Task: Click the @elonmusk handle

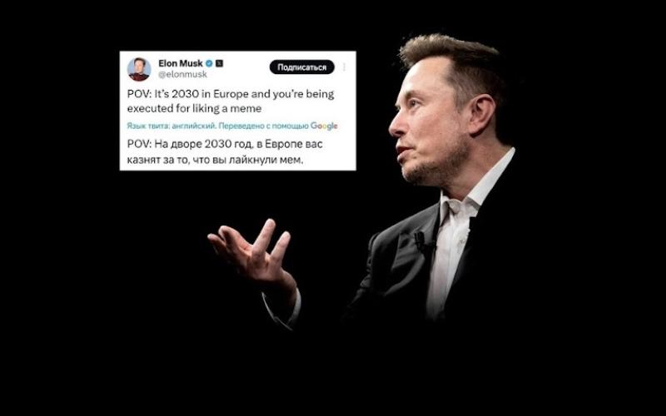Action: (182, 74)
